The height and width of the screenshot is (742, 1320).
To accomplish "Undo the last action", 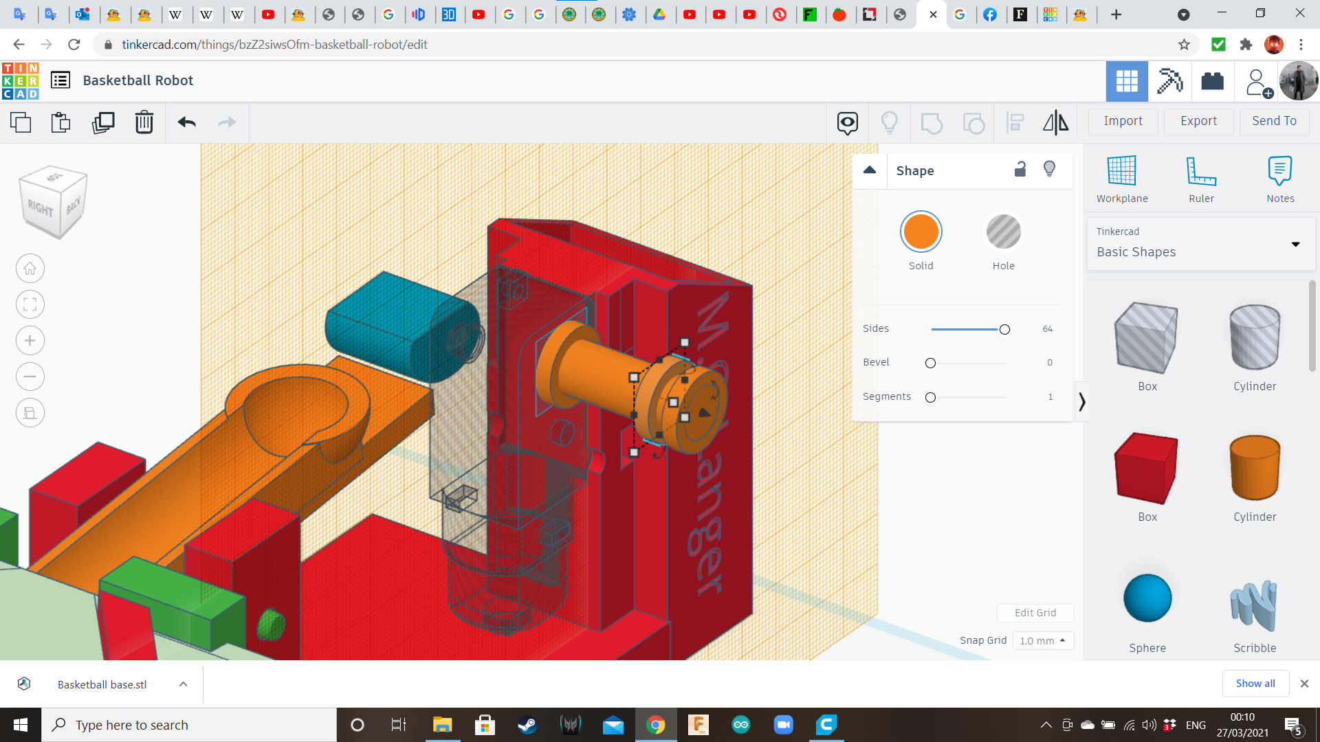I will pyautogui.click(x=186, y=122).
